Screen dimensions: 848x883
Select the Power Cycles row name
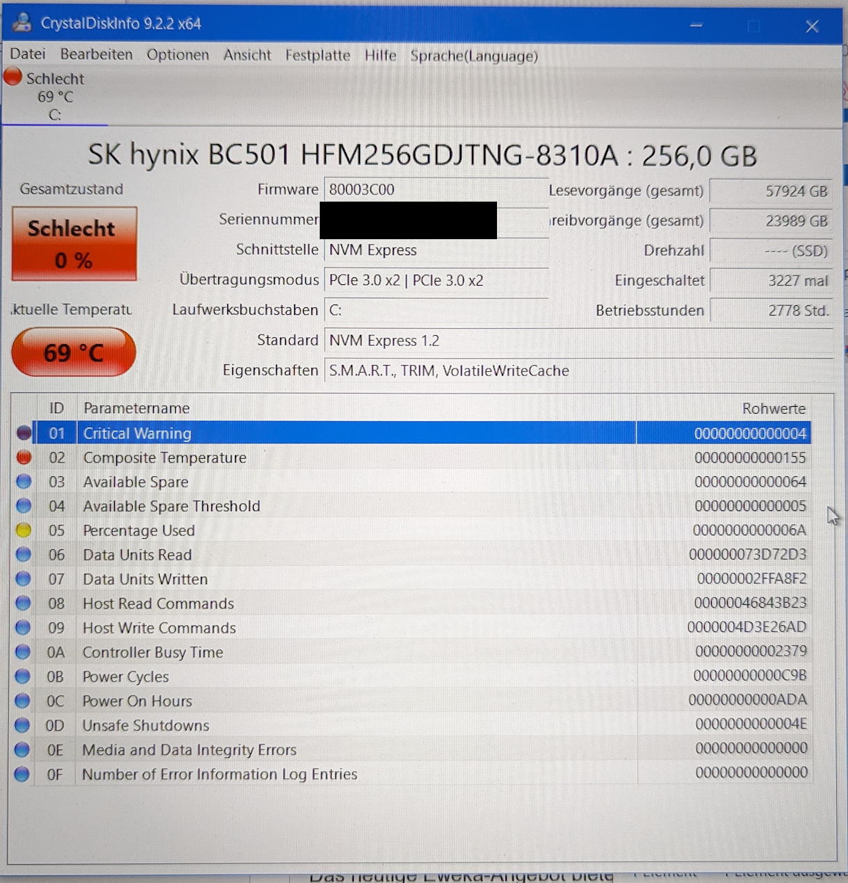pos(126,677)
